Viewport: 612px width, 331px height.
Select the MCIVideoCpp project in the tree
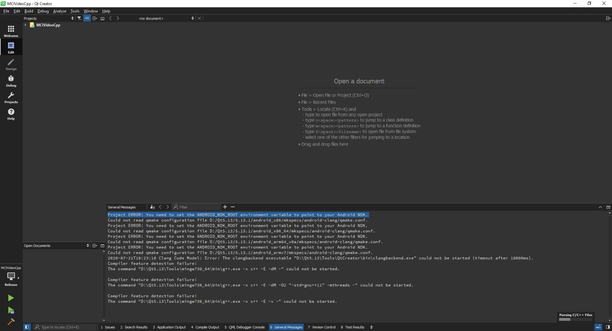pyautogui.click(x=48, y=25)
